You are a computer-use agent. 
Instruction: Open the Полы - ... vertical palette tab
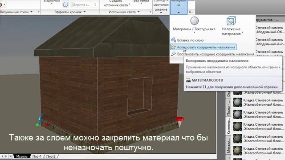click(x=228, y=108)
